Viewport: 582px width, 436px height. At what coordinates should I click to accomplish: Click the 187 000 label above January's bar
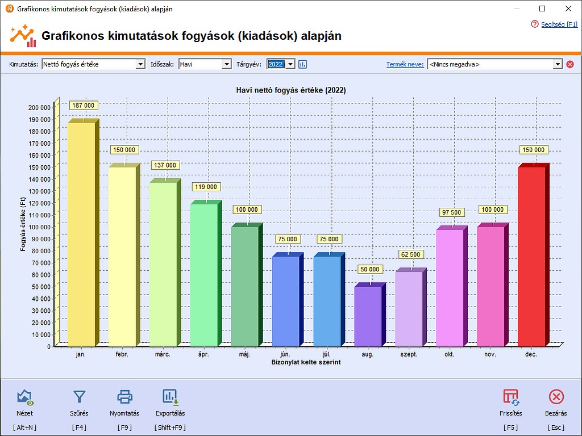coord(84,105)
